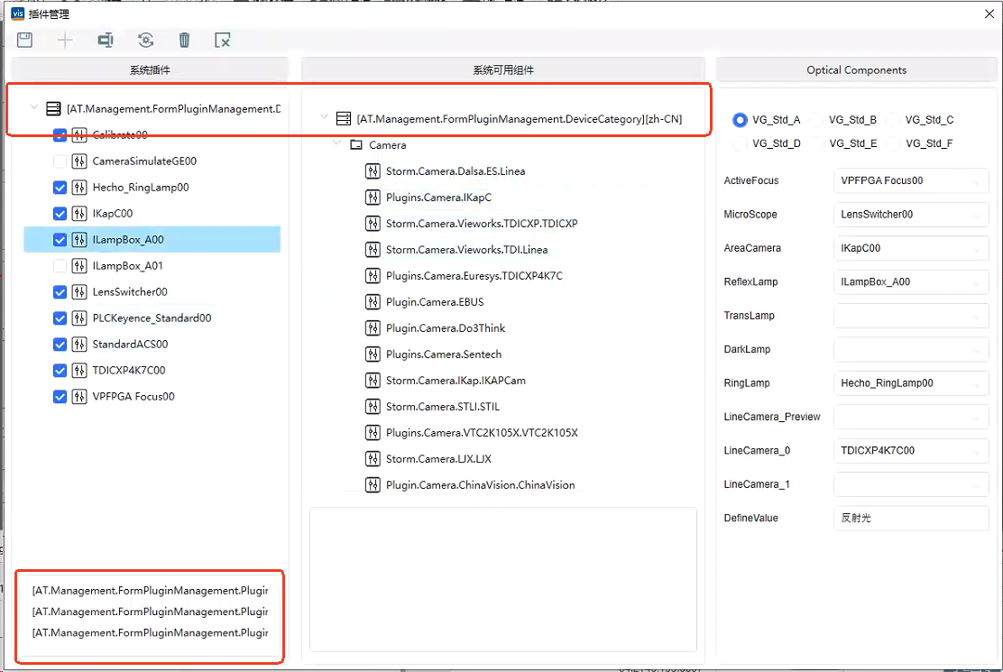The width and height of the screenshot is (1003, 672).
Task: Click the DefineValue input field
Action: point(910,519)
